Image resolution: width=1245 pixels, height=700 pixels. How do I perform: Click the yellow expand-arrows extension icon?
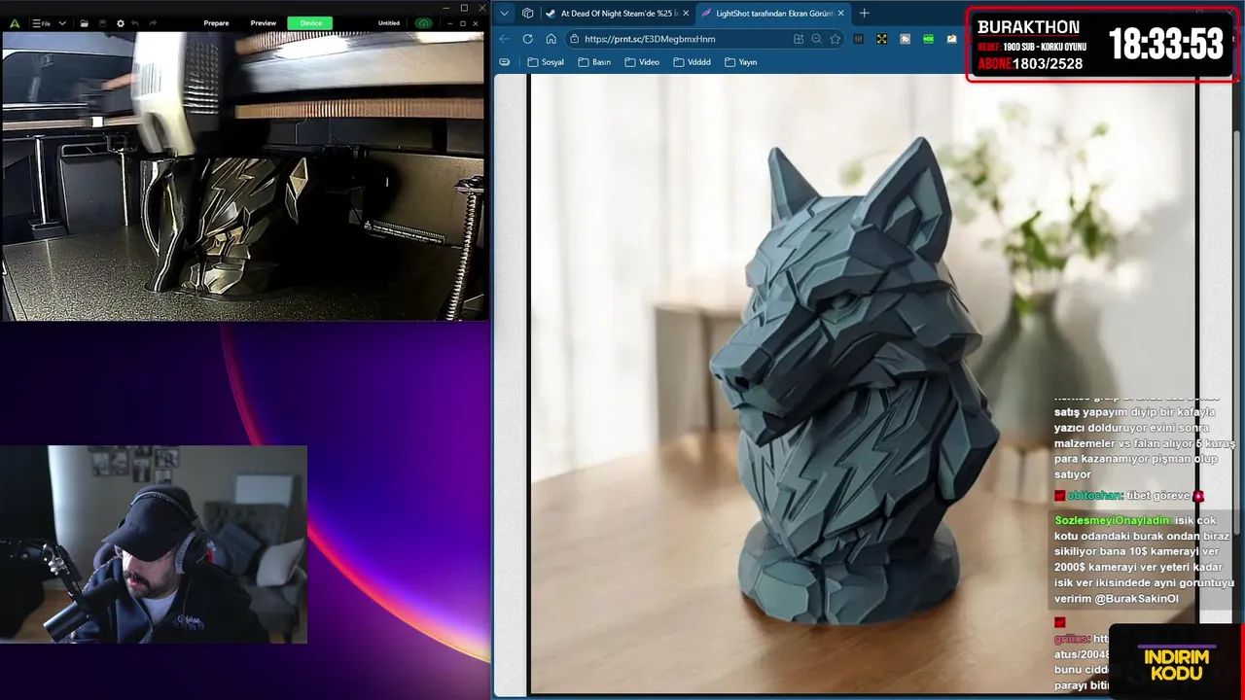click(881, 39)
